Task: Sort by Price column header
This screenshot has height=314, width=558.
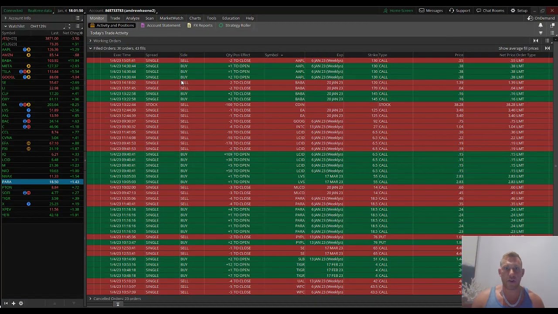Action: pos(459,55)
